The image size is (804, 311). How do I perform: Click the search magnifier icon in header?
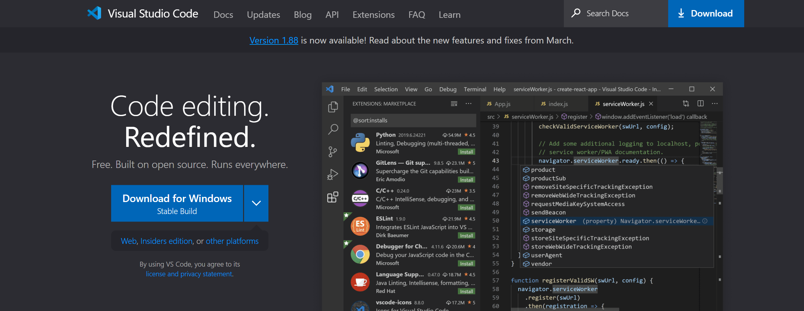click(x=576, y=13)
